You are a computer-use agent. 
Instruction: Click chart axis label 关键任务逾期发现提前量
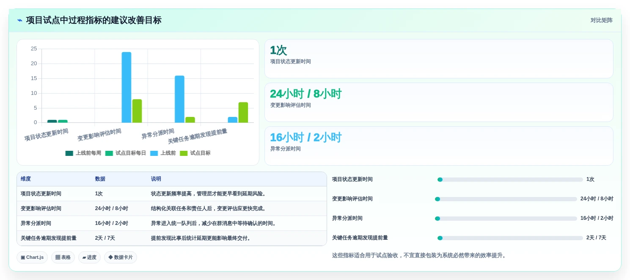198,136
